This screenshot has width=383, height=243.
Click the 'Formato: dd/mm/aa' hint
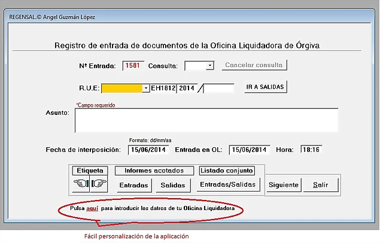(150, 141)
